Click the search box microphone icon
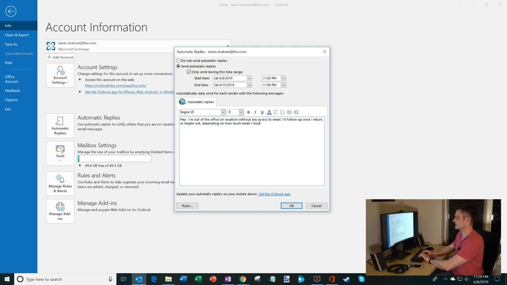This screenshot has height=285, width=507. click(111, 279)
